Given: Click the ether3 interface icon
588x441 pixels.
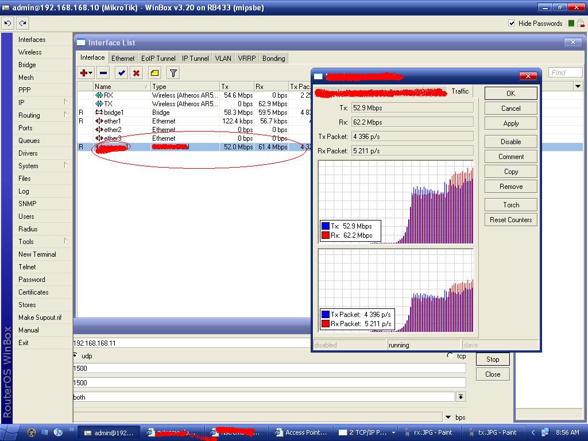Looking at the screenshot, I should coord(99,138).
